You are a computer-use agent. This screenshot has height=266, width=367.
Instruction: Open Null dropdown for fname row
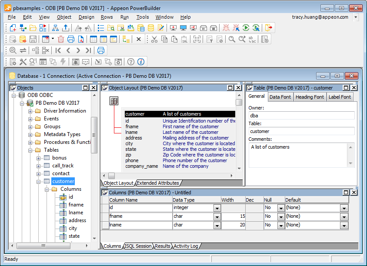pos(280,216)
